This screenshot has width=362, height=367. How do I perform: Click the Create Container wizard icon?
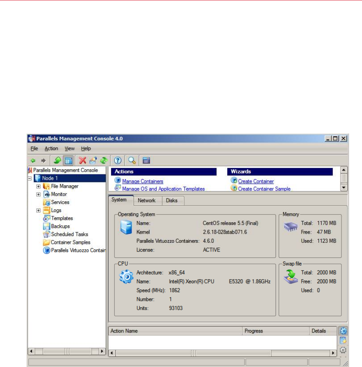pyautogui.click(x=234, y=180)
